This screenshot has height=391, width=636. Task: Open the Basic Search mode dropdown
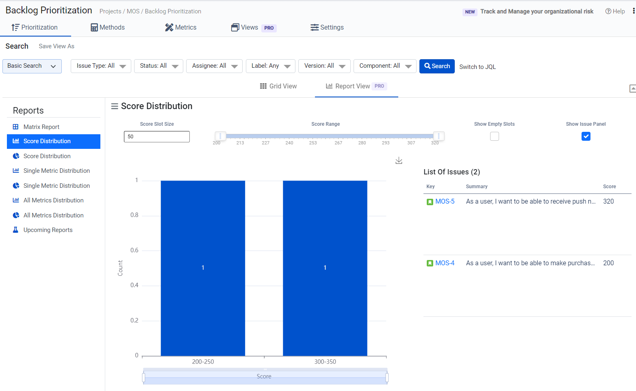coord(32,66)
